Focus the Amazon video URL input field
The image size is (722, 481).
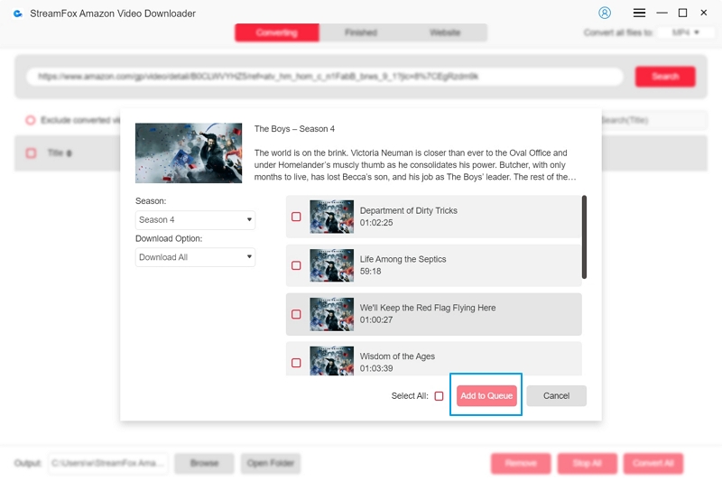[325, 77]
